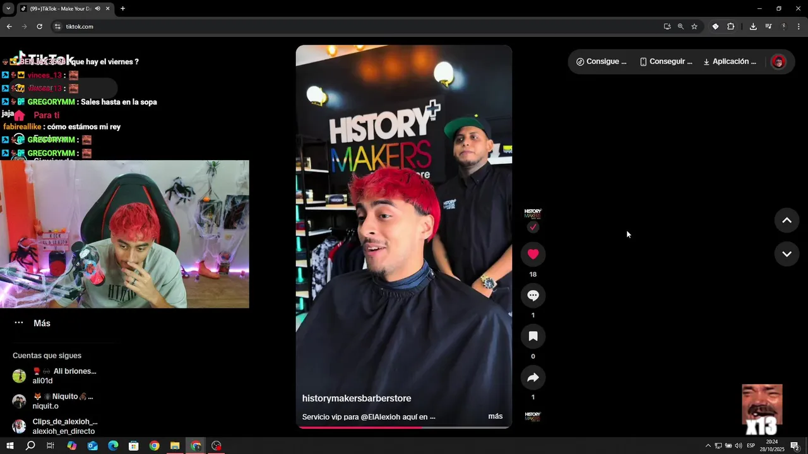Open the volume control in system tray
The width and height of the screenshot is (808, 454).
[739, 446]
